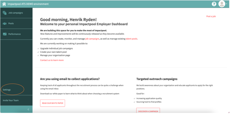The height and width of the screenshot is (114, 230).
Task: Click Upgrade individual job campaigns list item
Action: point(56,48)
